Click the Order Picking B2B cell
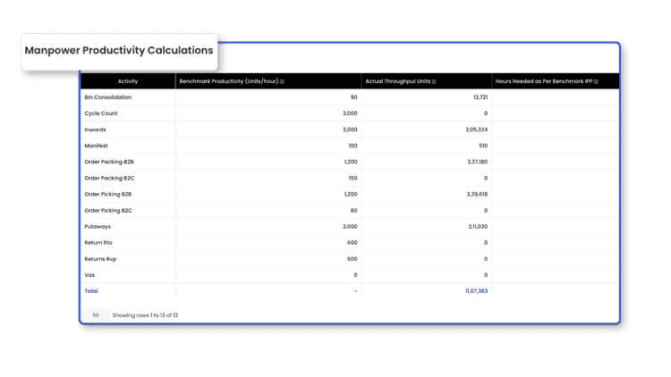Viewport: 671px width, 377px height. [x=108, y=194]
